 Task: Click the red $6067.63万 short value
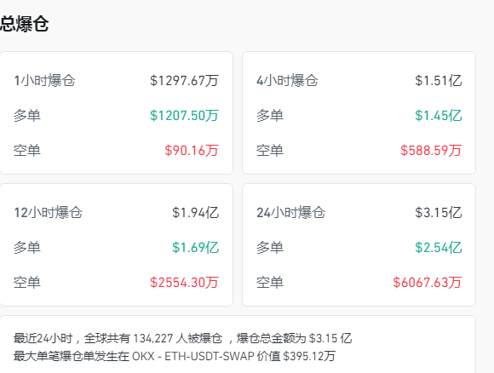click(428, 282)
